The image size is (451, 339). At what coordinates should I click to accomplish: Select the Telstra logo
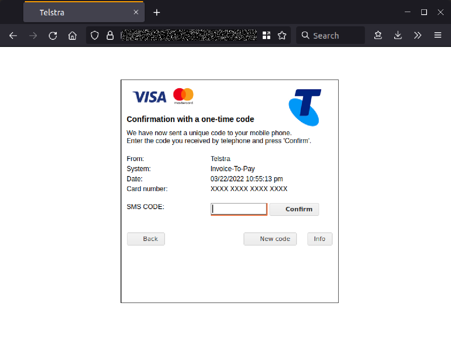coord(304,107)
